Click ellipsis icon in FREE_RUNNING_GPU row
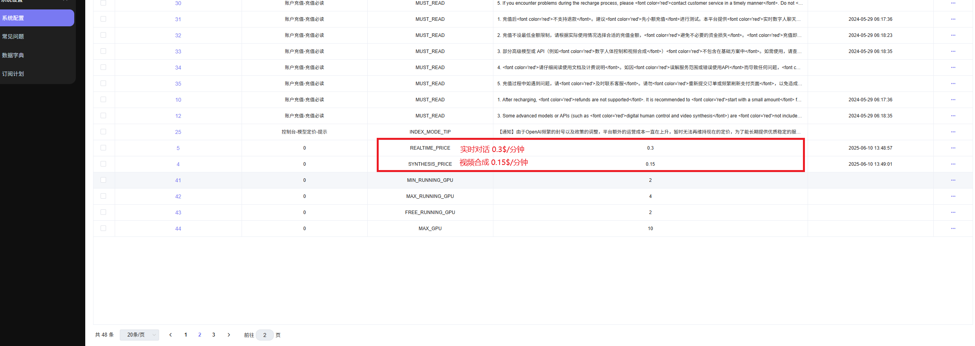Image resolution: width=975 pixels, height=346 pixels. pos(953,212)
